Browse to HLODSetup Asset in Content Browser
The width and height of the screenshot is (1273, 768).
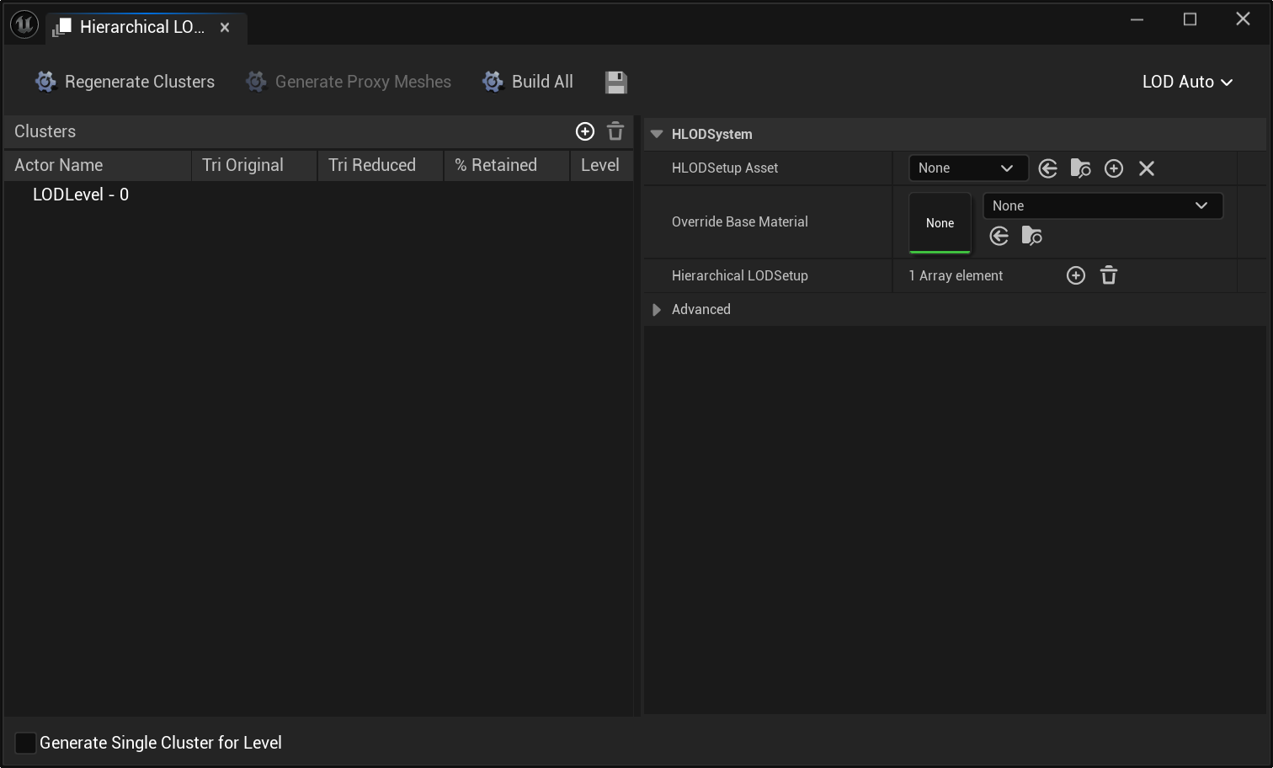coord(1080,168)
